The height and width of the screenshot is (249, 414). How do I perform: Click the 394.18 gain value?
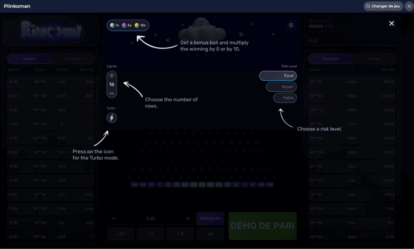[x=388, y=82]
